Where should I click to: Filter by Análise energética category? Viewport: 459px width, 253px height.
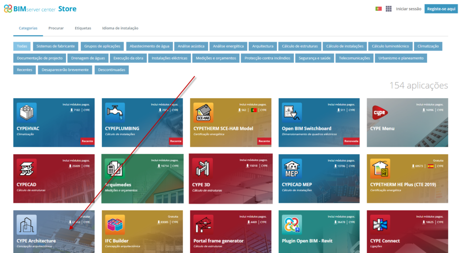click(228, 46)
